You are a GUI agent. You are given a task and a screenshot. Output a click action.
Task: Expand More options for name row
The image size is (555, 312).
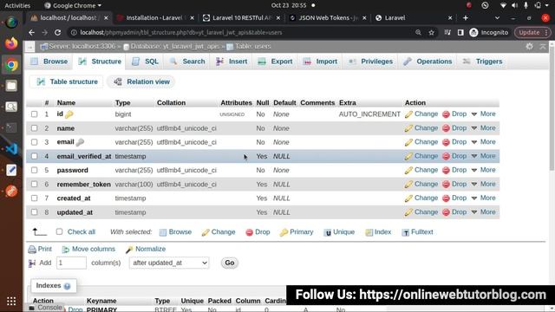click(x=484, y=128)
